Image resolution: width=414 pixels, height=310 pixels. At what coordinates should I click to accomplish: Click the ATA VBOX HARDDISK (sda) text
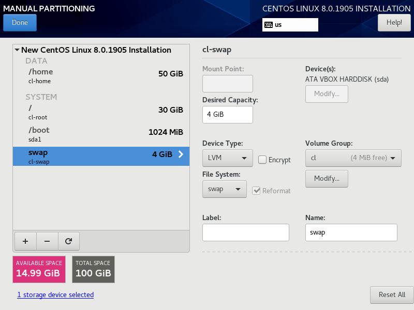(347, 79)
